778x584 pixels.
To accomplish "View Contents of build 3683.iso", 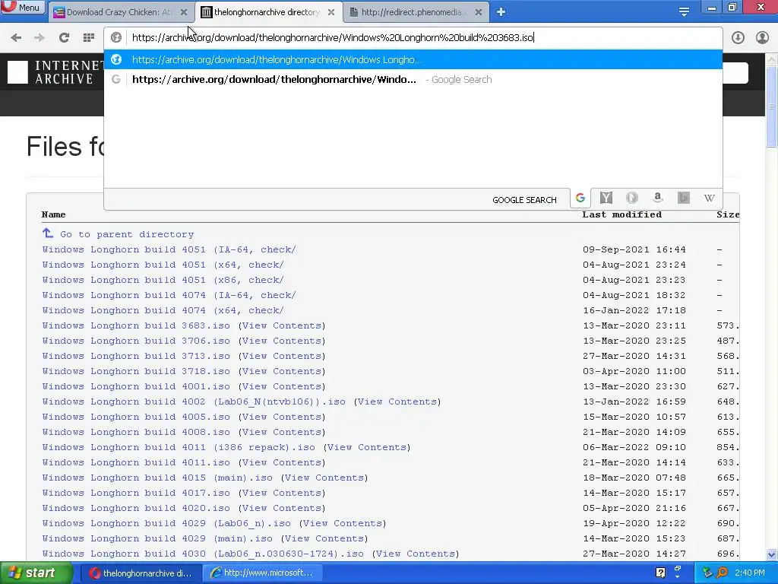I will (x=282, y=325).
